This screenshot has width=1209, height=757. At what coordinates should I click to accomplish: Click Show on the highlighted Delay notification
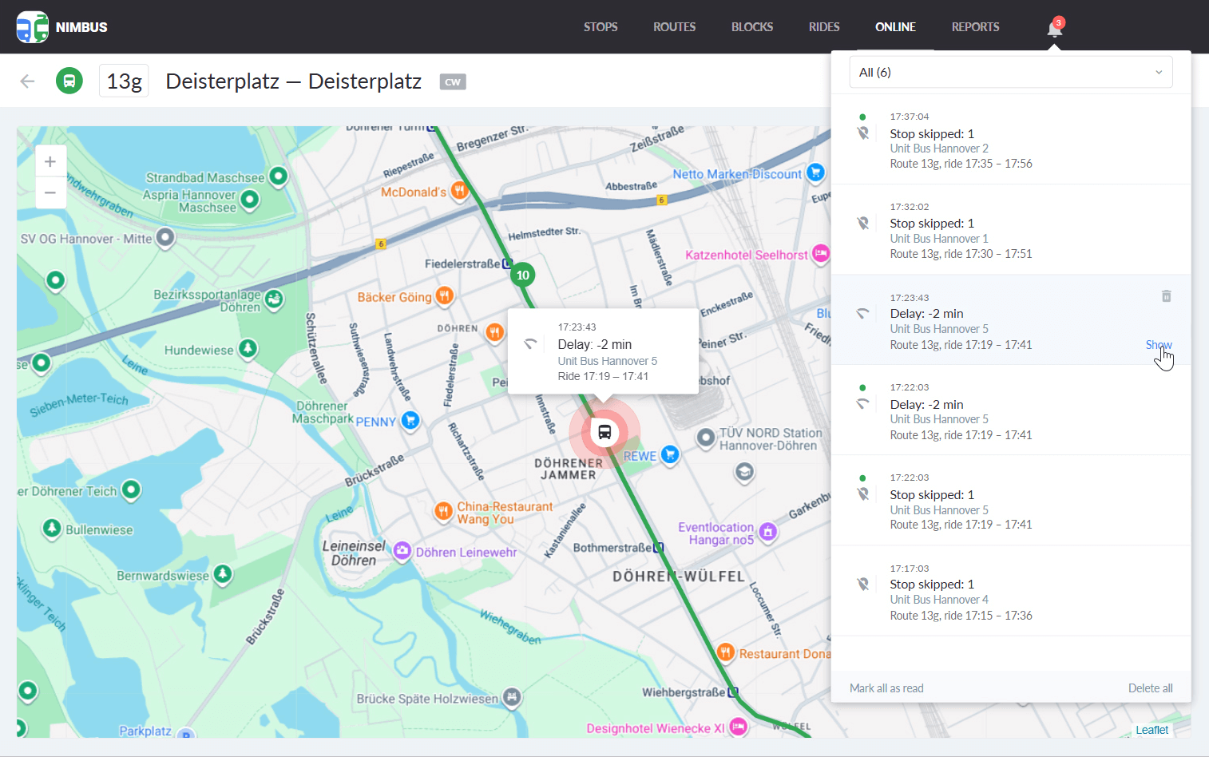tap(1158, 344)
